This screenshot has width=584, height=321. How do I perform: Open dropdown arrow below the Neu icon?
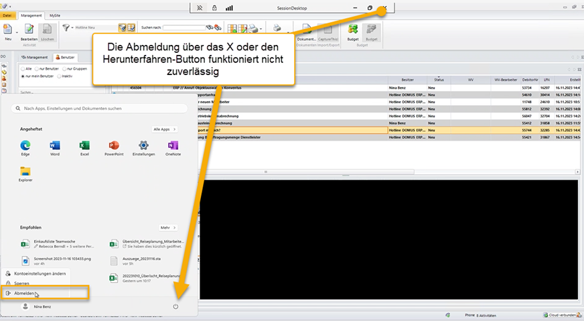click(x=17, y=32)
